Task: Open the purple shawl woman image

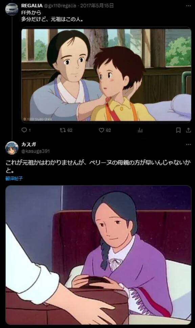Action: coord(98,255)
